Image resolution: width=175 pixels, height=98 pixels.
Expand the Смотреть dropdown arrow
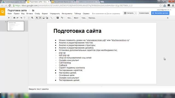pyautogui.click(x=136, y=13)
